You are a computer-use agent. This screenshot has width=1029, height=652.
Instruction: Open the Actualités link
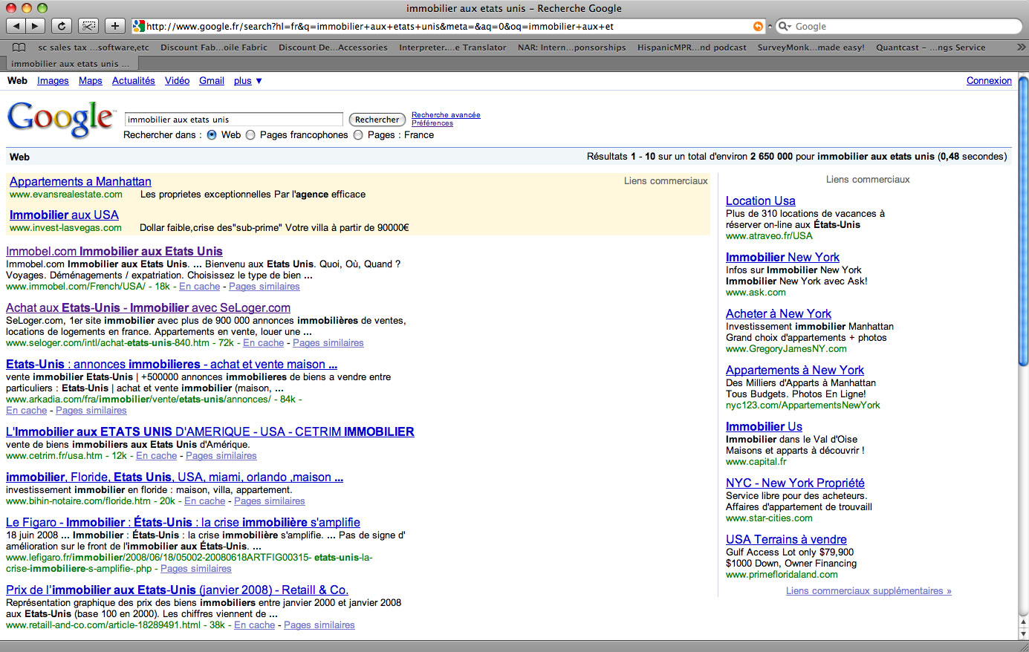[x=134, y=81]
